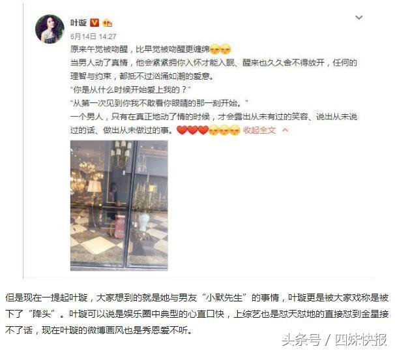This screenshot has height=351, width=395.
Task: Click the caret arrow beside 收起全文
Action: 285,130
